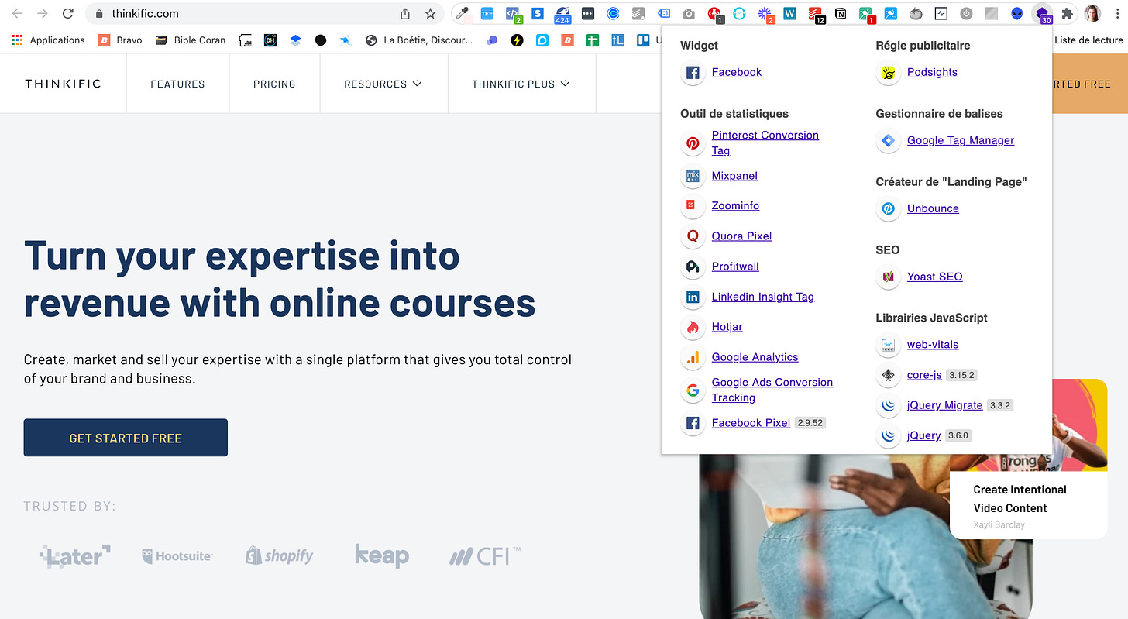Open the web-vitals link
The width and height of the screenshot is (1128, 619).
point(933,345)
